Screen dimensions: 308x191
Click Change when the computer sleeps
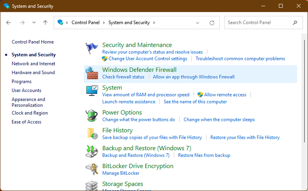[x=219, y=120]
